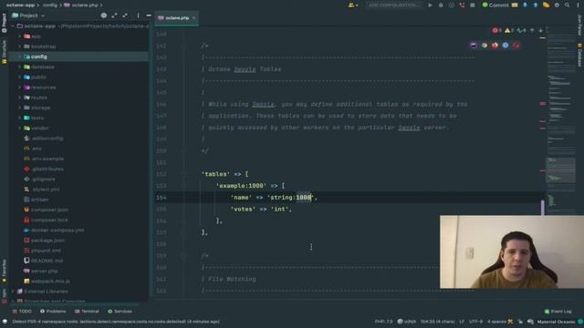Open the TODO tool window tab
584x328 pixels.
pos(22,312)
